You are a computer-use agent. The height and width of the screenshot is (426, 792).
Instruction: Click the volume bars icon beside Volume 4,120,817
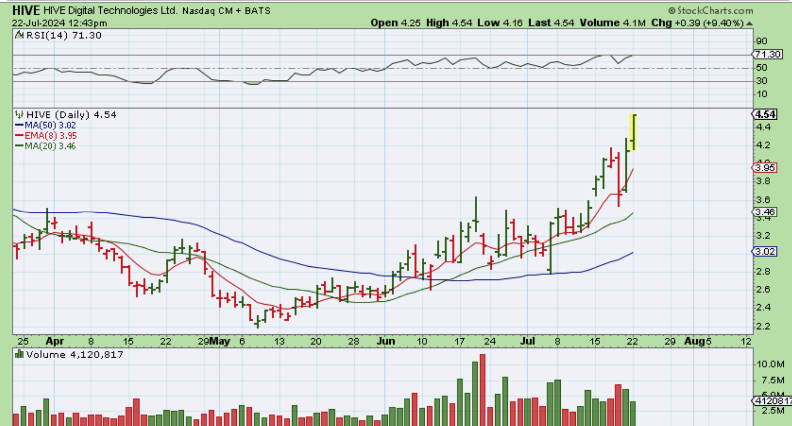pyautogui.click(x=19, y=354)
